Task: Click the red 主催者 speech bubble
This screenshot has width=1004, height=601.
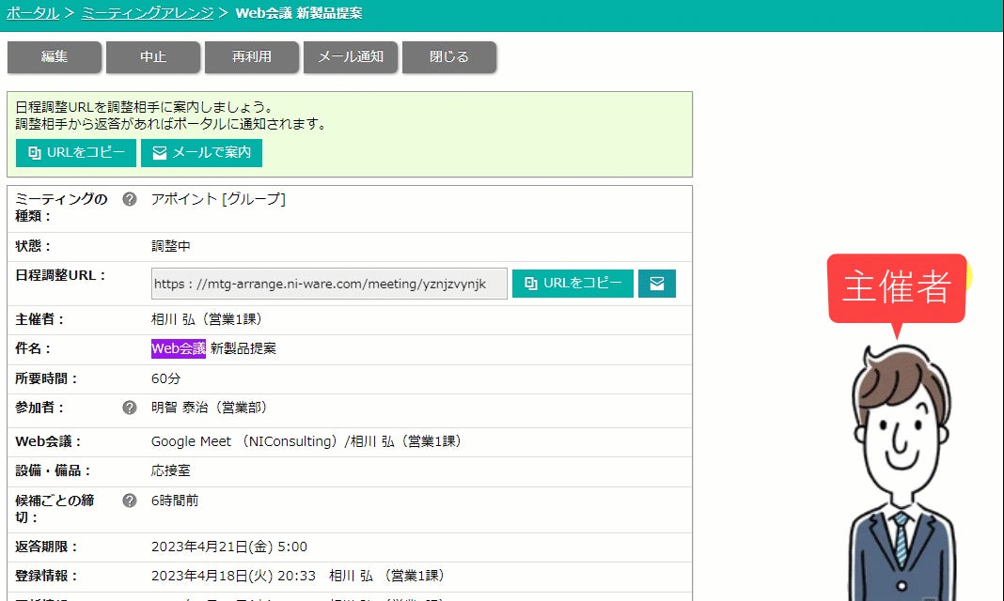Action: click(897, 289)
